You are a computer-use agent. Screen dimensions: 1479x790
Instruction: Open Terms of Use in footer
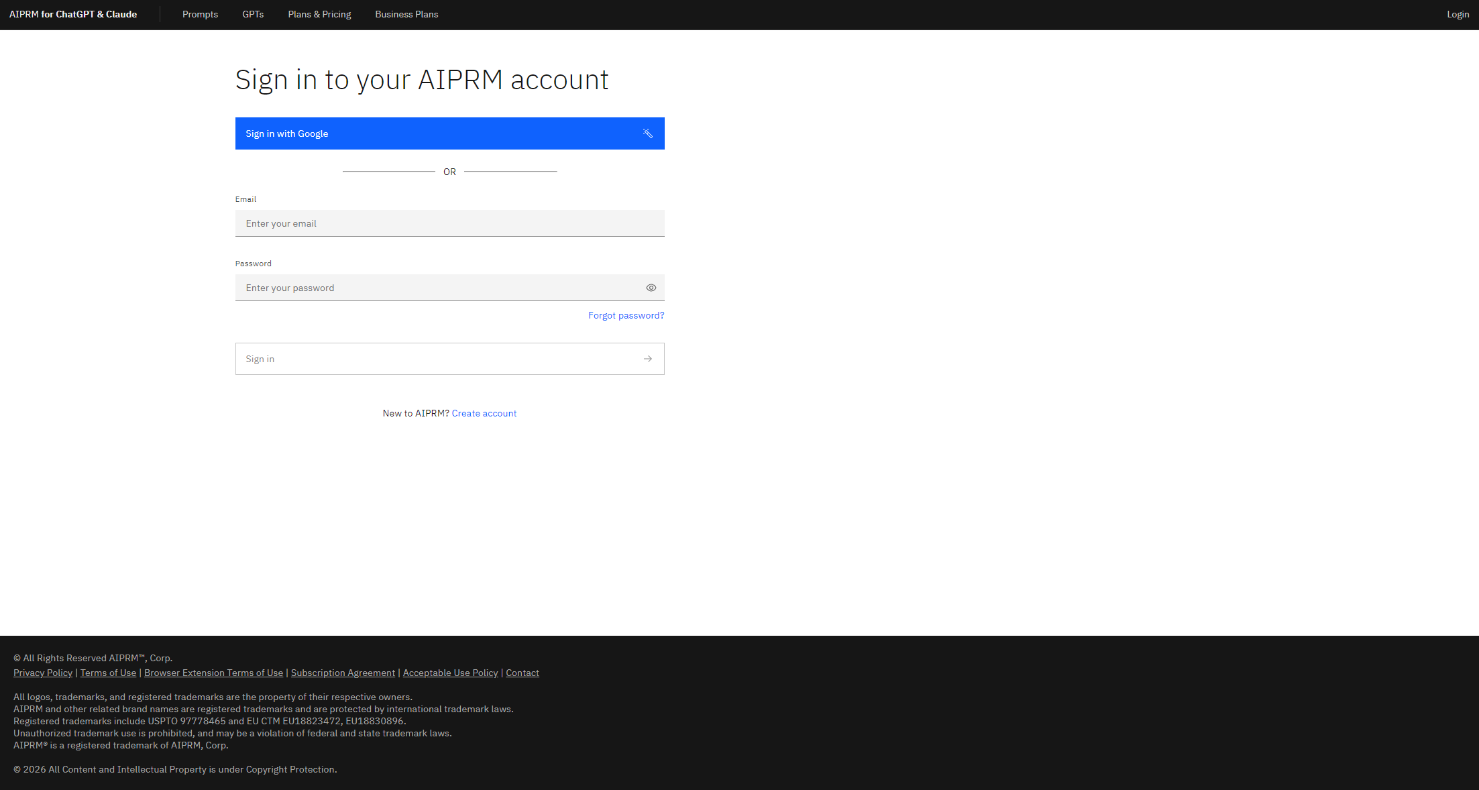coord(108,673)
